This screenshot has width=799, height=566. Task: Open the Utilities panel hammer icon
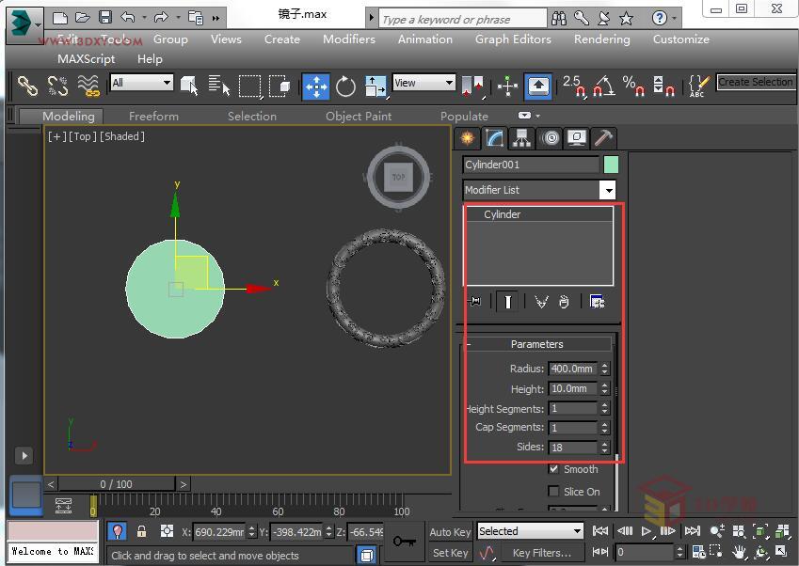tap(602, 138)
